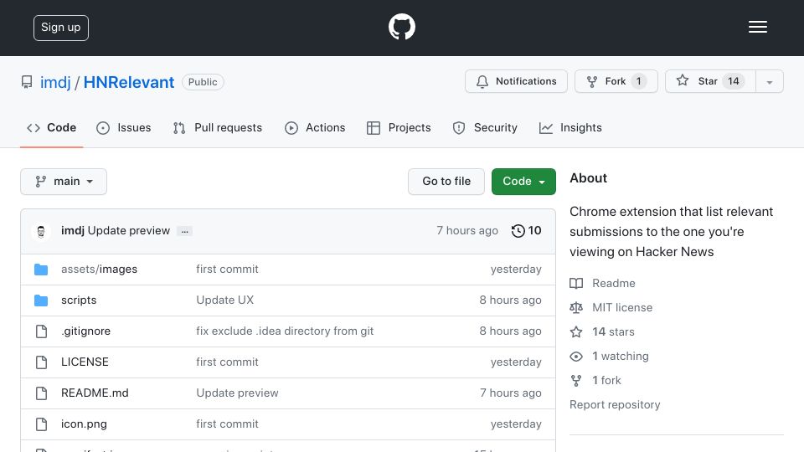
Task: Open the Projects tab
Action: point(399,127)
